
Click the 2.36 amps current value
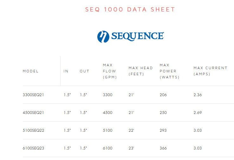[x=198, y=95]
